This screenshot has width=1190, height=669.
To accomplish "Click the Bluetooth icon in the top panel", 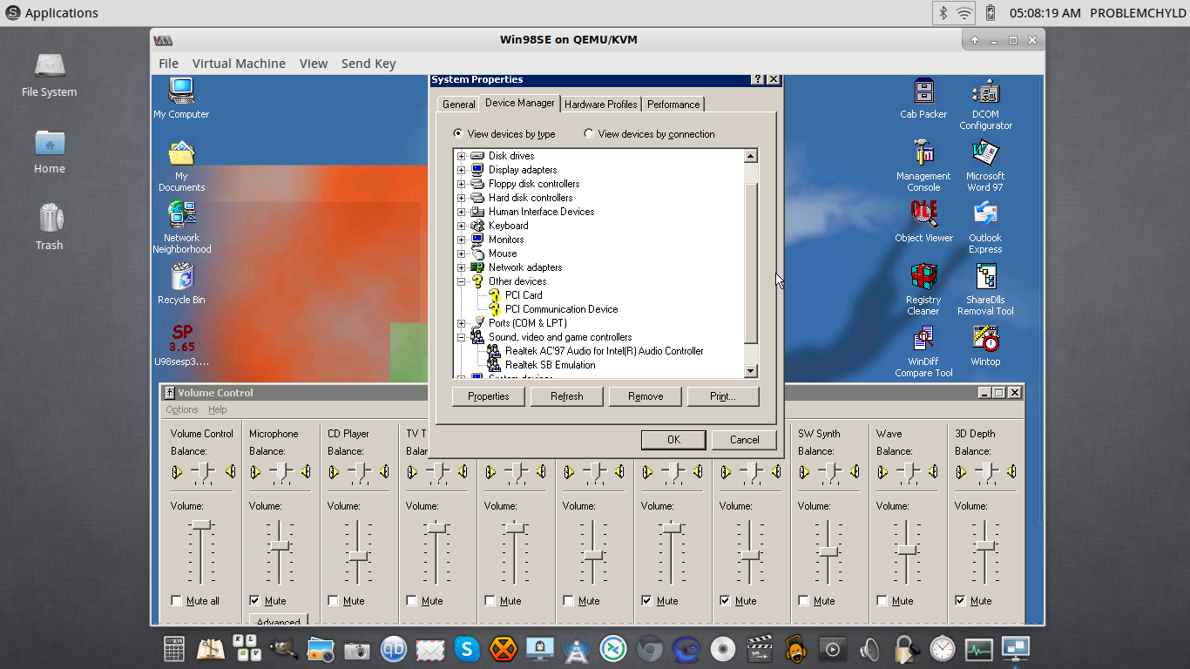I will tap(943, 13).
